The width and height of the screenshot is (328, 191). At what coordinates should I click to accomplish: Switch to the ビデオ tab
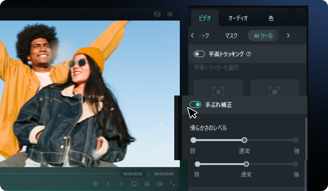pyautogui.click(x=205, y=18)
